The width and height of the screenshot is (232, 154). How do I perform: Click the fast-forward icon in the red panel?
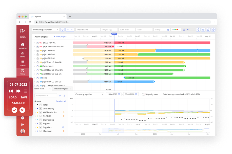(x=18, y=91)
